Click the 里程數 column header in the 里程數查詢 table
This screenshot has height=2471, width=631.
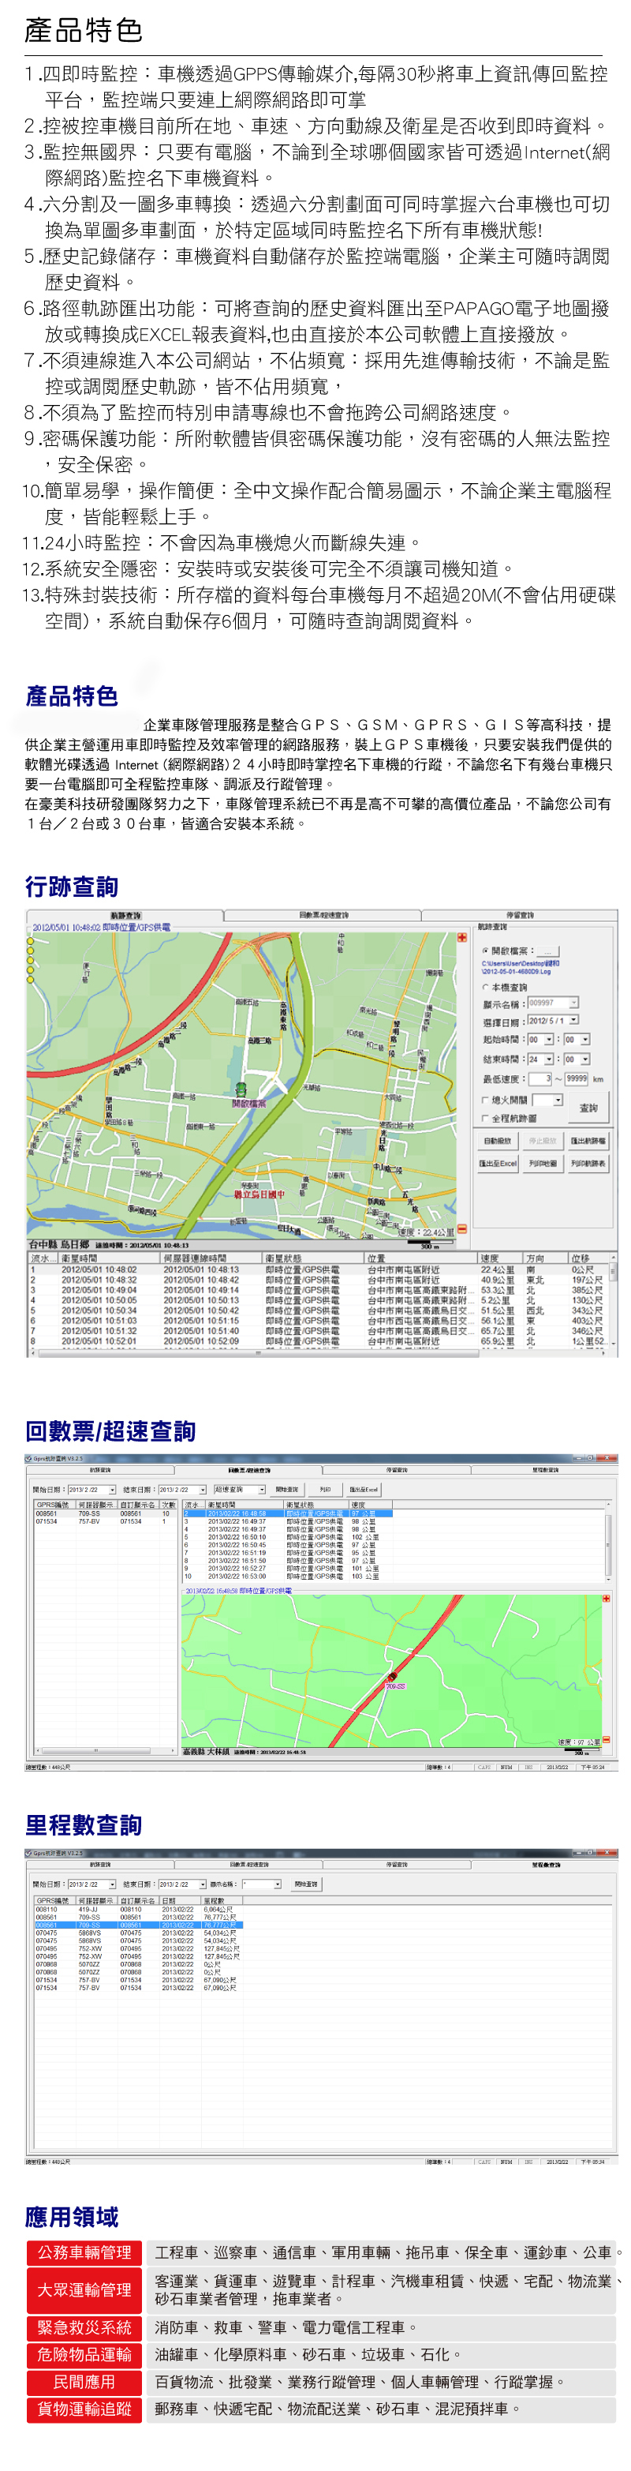click(x=221, y=1900)
